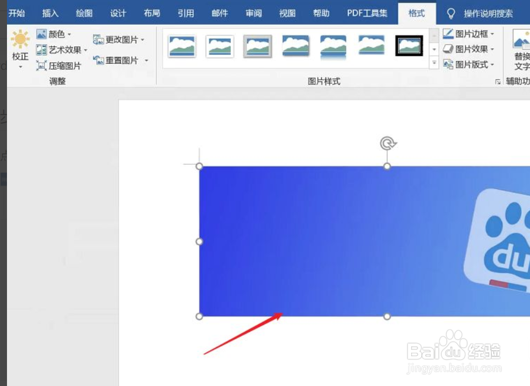This screenshot has height=386, width=530.
Task: Apply fourth drop shadow picture style
Action: [x=295, y=46]
